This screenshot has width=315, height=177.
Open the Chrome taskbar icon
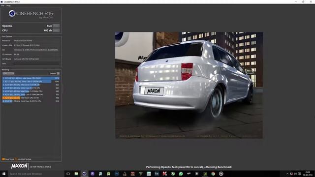point(213,174)
